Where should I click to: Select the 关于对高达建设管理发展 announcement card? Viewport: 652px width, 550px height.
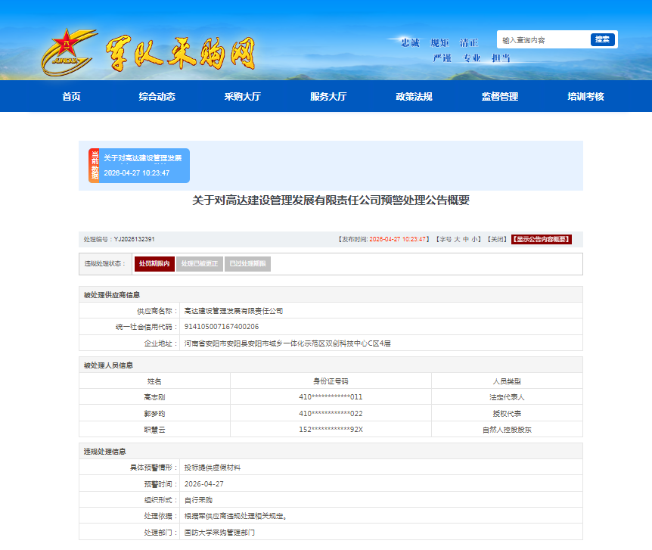pos(144,166)
